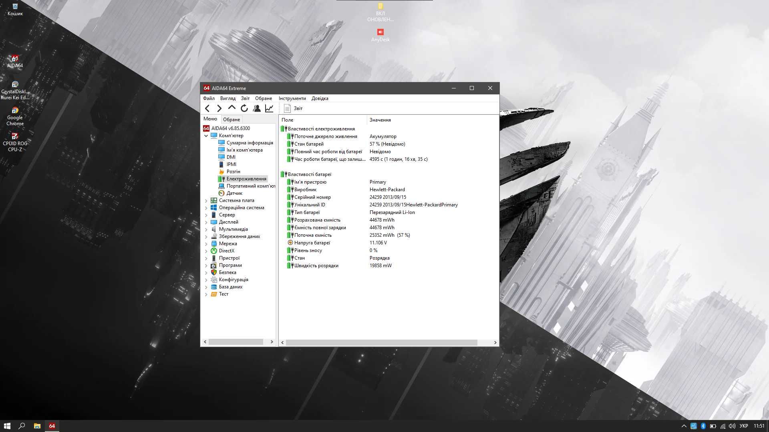The image size is (769, 432).
Task: Refresh the AIDA64 page
Action: (x=244, y=108)
